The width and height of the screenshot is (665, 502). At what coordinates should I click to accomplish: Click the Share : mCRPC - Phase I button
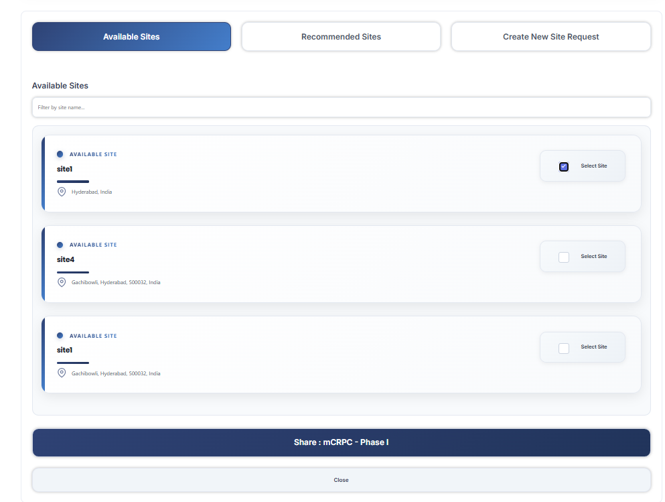coord(341,442)
